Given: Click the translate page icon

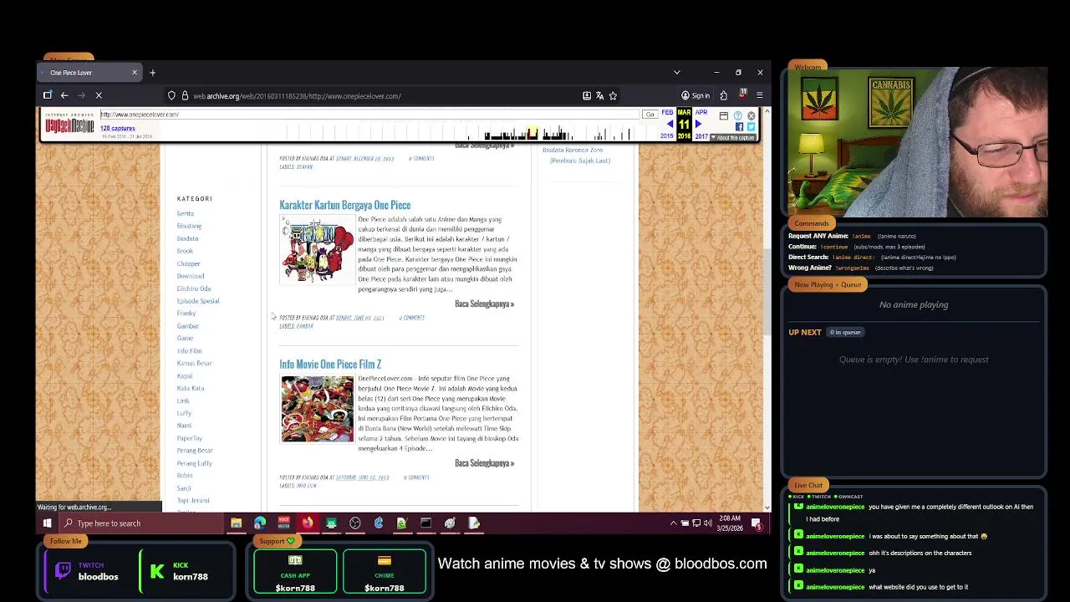Looking at the screenshot, I should tap(599, 95).
